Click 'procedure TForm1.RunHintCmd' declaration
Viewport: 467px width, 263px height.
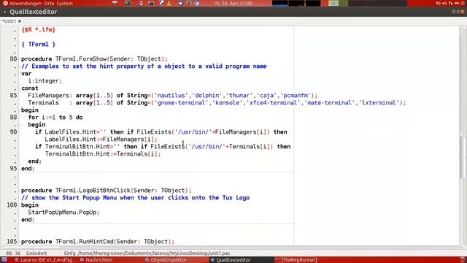[98, 242]
